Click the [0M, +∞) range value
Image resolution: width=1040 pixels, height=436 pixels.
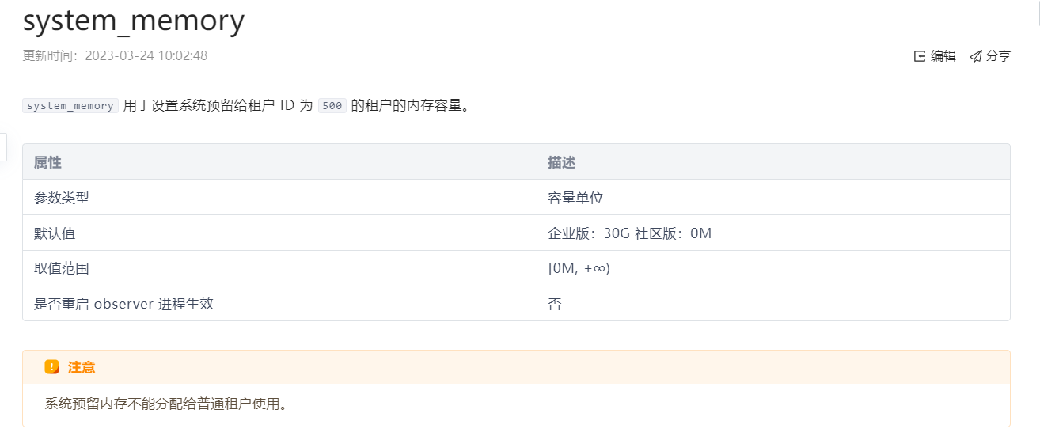[x=579, y=268]
